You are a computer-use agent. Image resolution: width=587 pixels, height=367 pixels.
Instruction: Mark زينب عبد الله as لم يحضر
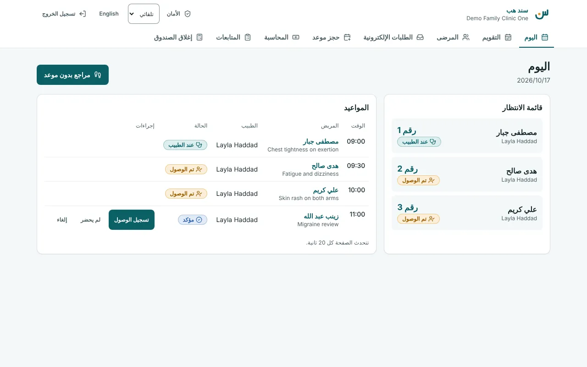91,220
